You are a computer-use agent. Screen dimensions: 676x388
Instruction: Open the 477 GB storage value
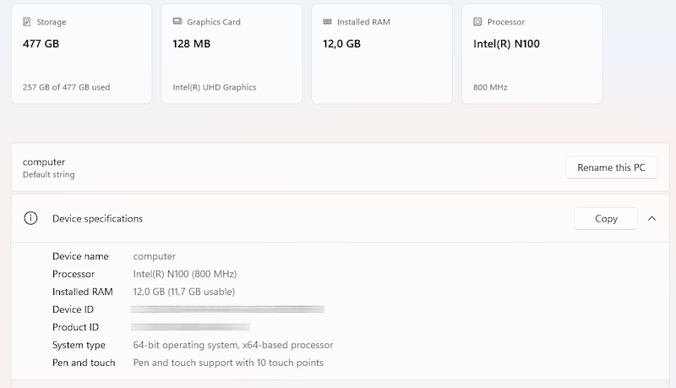coord(41,43)
